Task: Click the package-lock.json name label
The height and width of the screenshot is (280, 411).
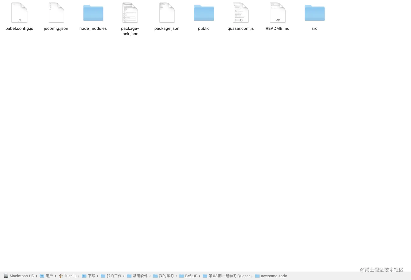Action: (x=130, y=31)
